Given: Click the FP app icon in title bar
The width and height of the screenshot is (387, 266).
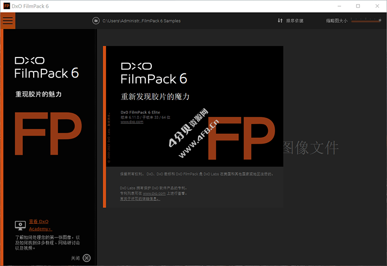Looking at the screenshot, I should (7, 6).
